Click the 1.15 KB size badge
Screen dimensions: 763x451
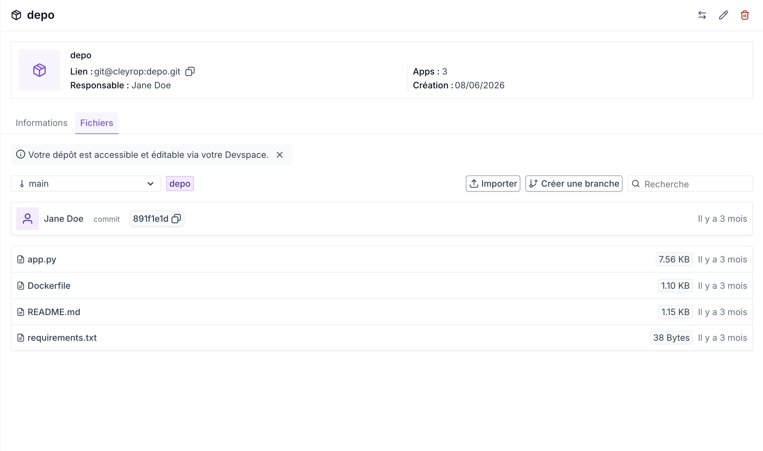[676, 312]
